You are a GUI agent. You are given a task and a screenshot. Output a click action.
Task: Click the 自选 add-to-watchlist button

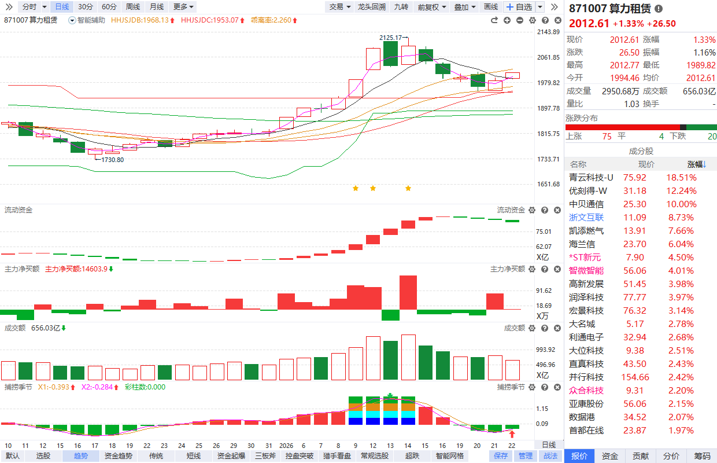pos(519,7)
